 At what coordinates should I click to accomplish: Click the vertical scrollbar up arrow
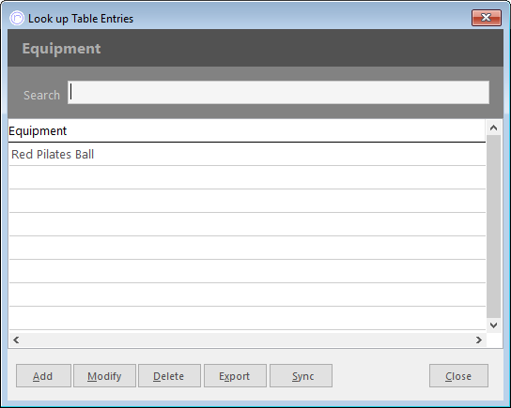coord(493,128)
